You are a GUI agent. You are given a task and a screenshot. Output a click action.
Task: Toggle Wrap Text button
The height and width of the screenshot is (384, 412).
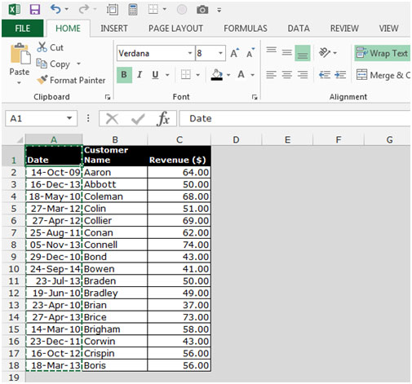382,53
